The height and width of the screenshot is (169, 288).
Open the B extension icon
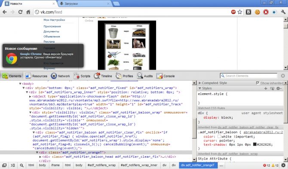click(248, 12)
